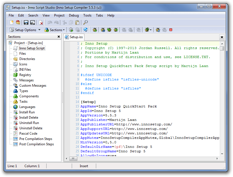
Task: Close file icon with red X
Action: [41, 22]
